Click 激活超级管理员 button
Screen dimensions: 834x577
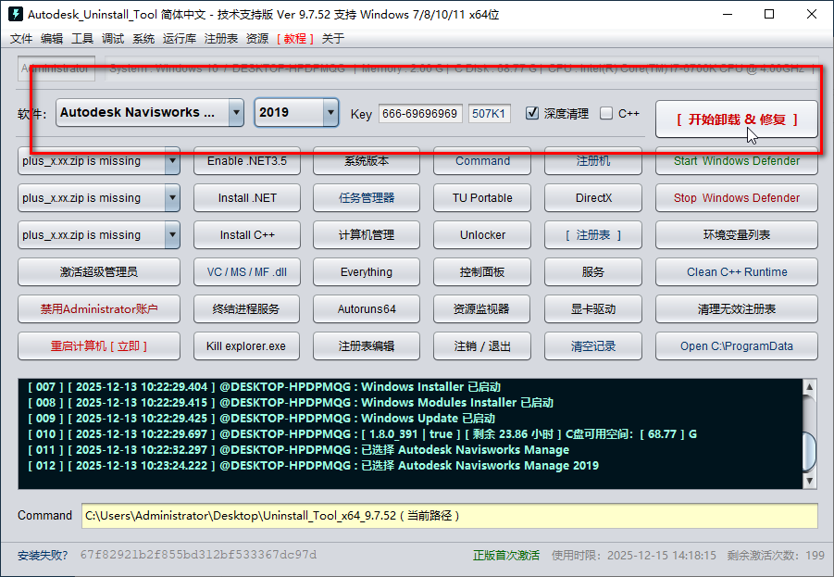pyautogui.click(x=99, y=272)
